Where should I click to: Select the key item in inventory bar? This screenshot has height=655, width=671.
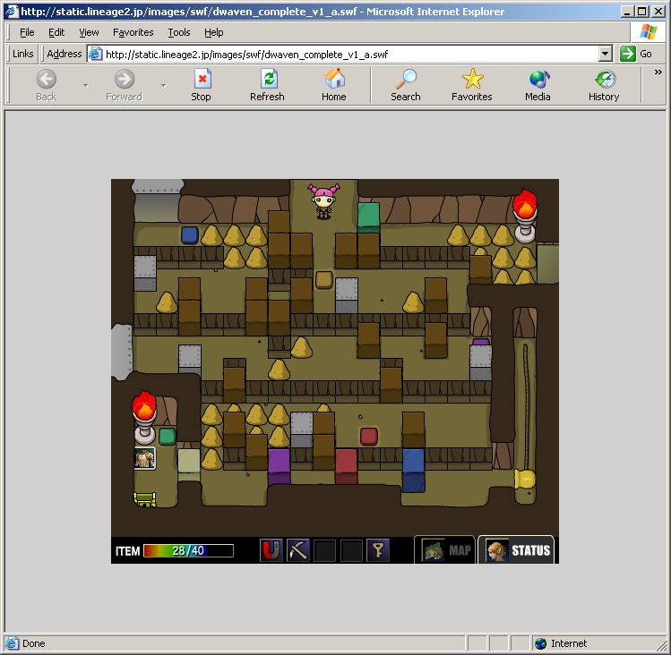point(378,550)
